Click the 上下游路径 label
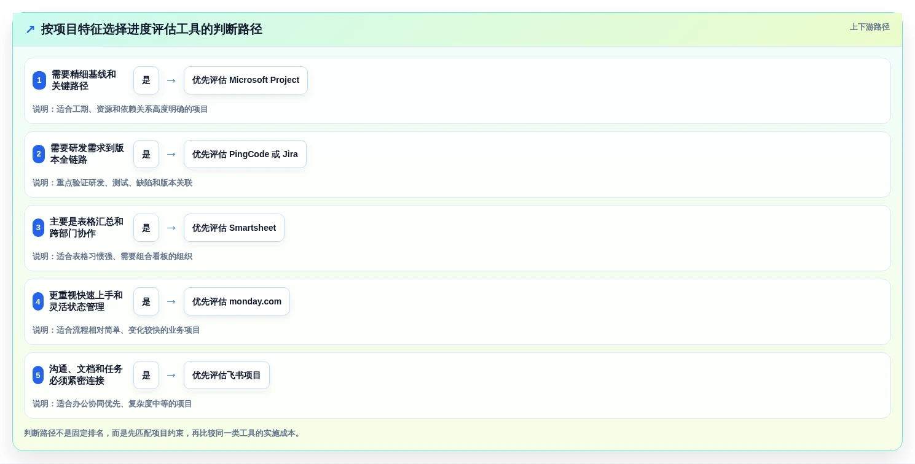Screen dimensions: 915x464 point(870,27)
